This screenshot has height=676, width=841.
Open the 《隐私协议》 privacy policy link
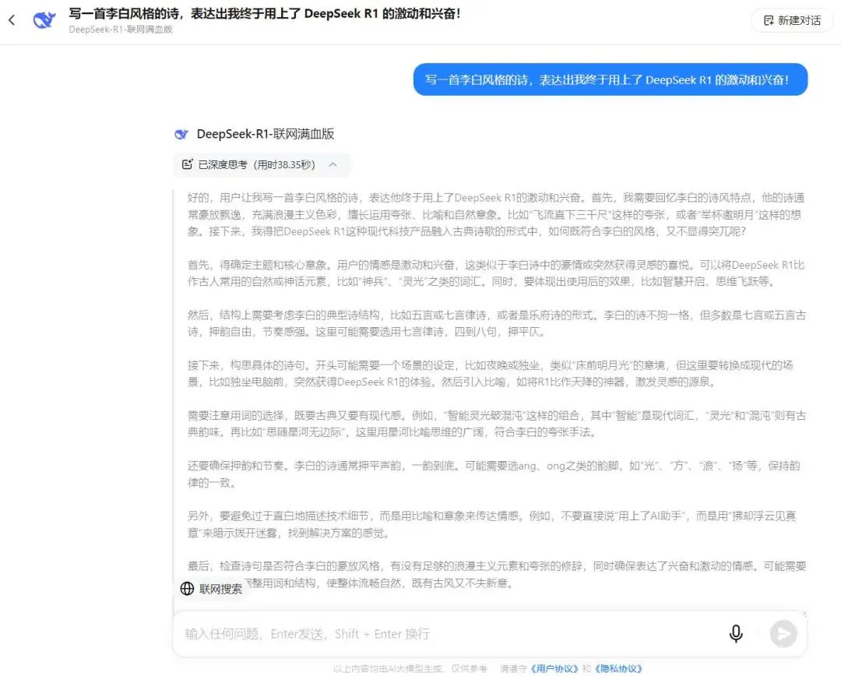618,667
